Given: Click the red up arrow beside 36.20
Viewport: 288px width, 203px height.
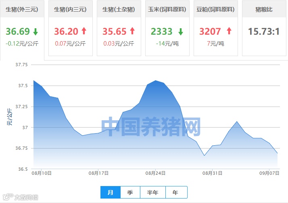Looking at the screenshot, I should (x=84, y=31).
